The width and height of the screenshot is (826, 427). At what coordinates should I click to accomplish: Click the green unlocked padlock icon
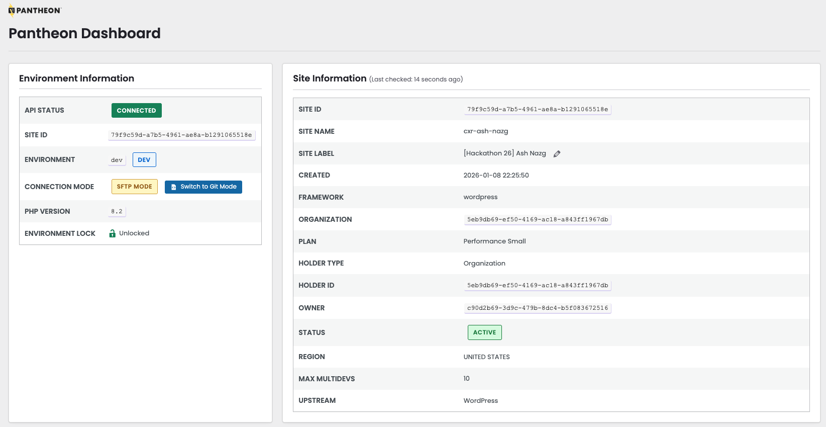click(x=113, y=233)
